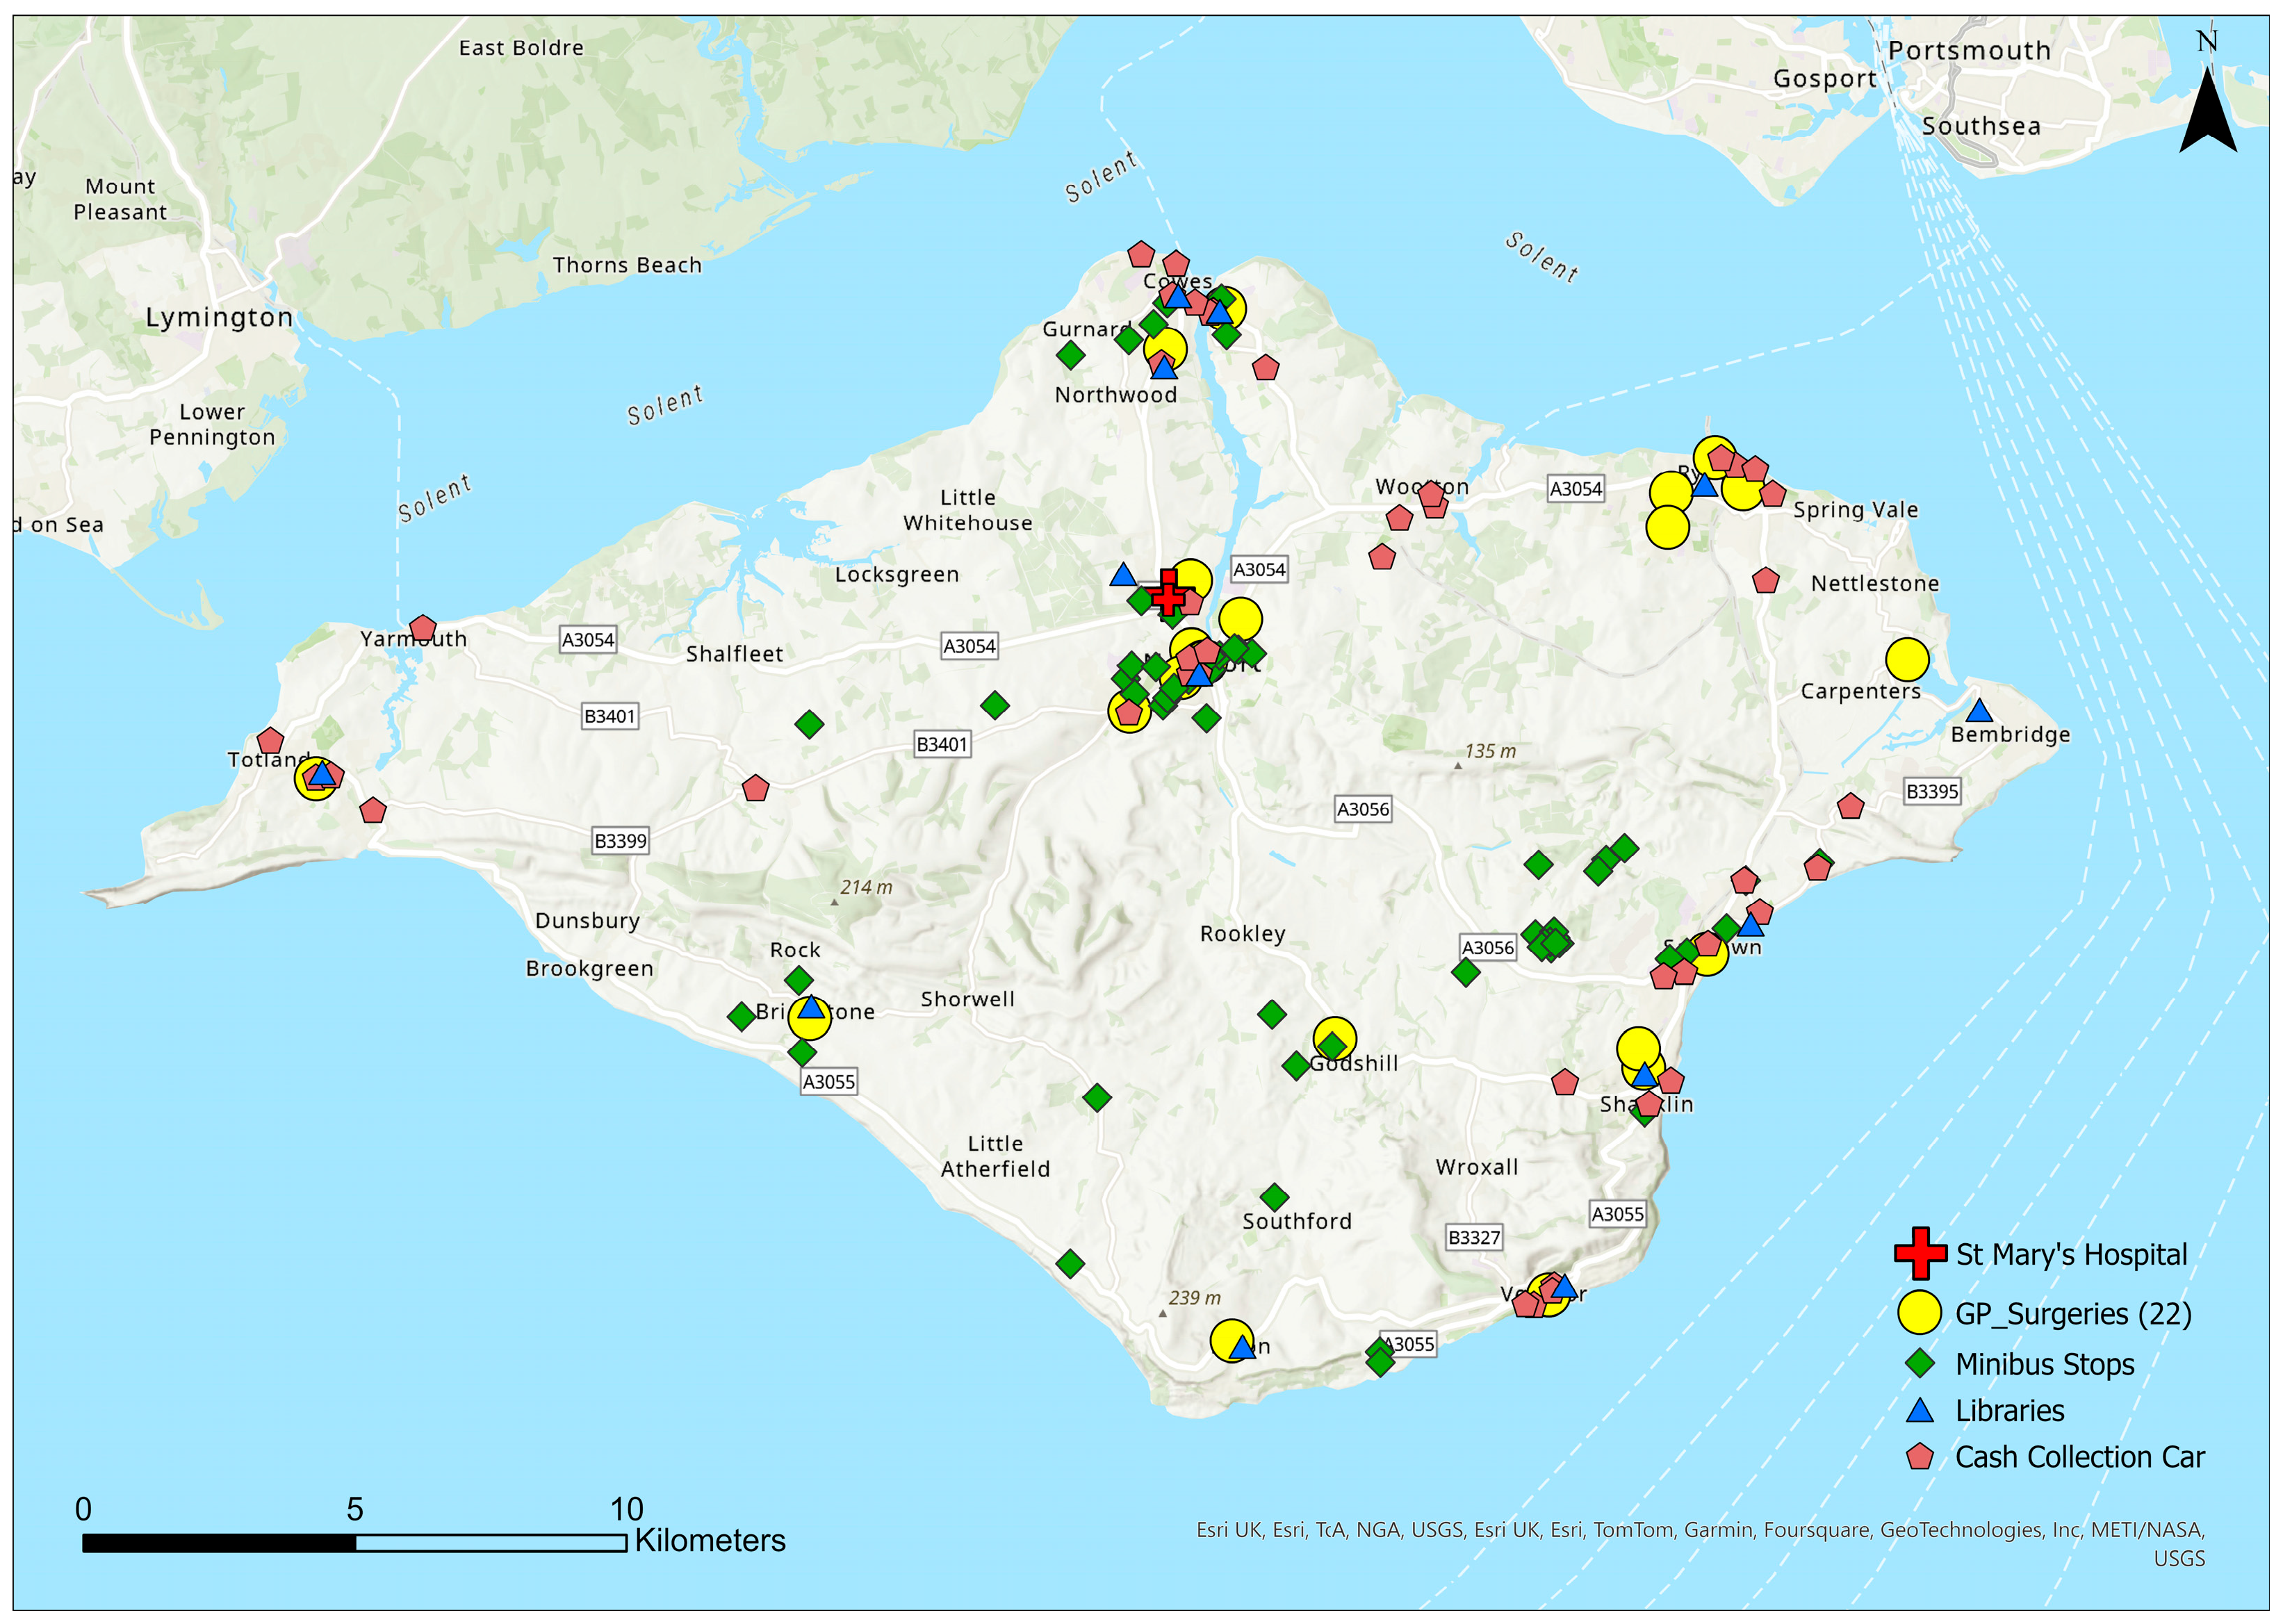Viewport: 2283px width, 1624px height.
Task: Click the scale bar's black segment
Action: tap(219, 1543)
